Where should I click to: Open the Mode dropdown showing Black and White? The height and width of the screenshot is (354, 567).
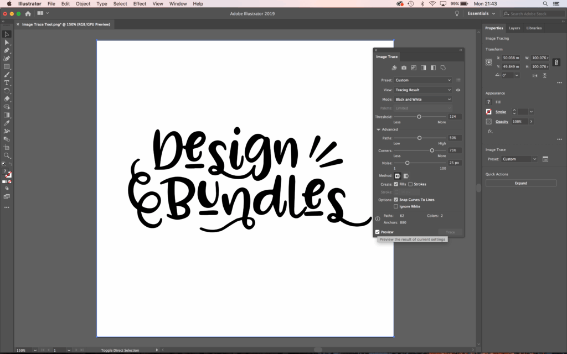pos(422,100)
